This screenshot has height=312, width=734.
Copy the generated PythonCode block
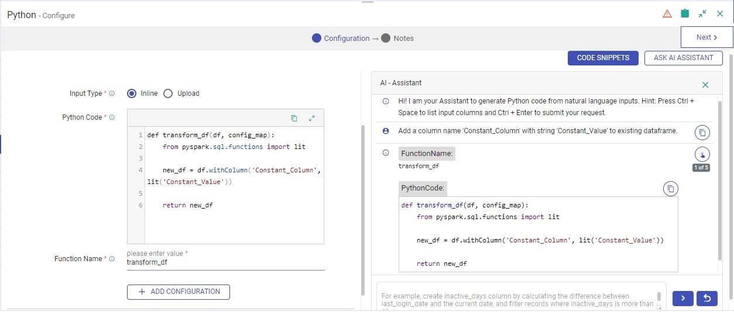[671, 189]
